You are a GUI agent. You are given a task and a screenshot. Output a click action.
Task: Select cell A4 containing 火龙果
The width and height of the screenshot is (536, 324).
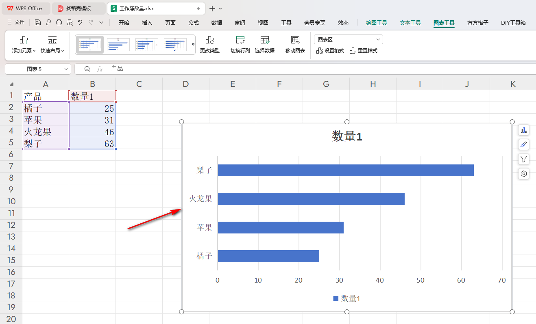(x=46, y=132)
